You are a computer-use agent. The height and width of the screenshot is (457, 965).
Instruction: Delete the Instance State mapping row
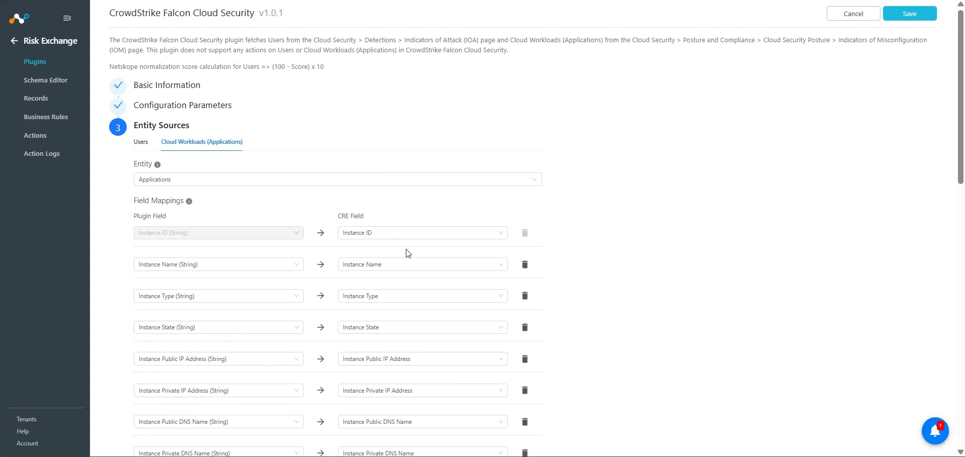(x=524, y=327)
